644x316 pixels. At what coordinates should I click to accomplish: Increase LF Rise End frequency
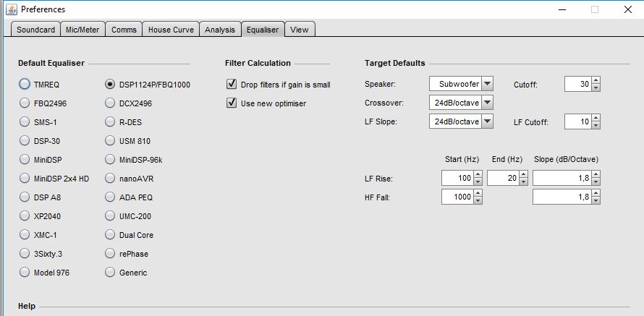pos(524,174)
